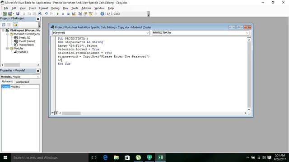Close the Project - VBAProject pane
Image resolution: width=289 pixels, height=162 pixels.
(x=38, y=19)
